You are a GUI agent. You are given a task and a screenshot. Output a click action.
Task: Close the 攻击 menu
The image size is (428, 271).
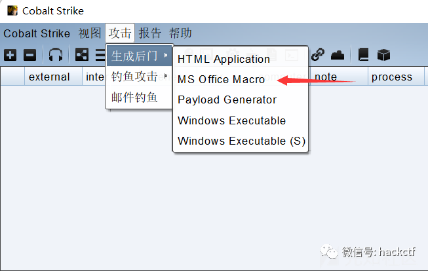point(120,33)
